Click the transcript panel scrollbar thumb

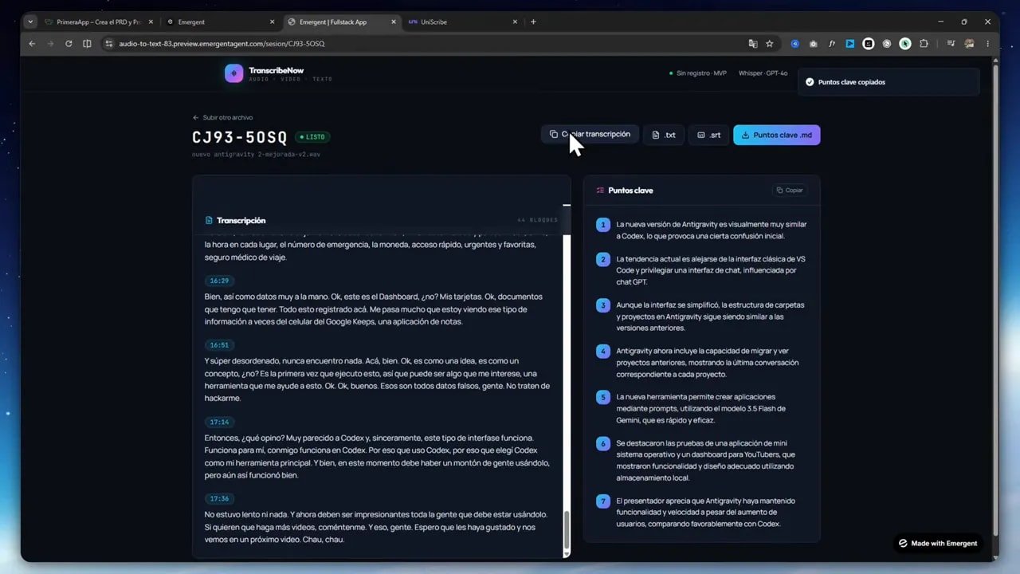[567, 531]
